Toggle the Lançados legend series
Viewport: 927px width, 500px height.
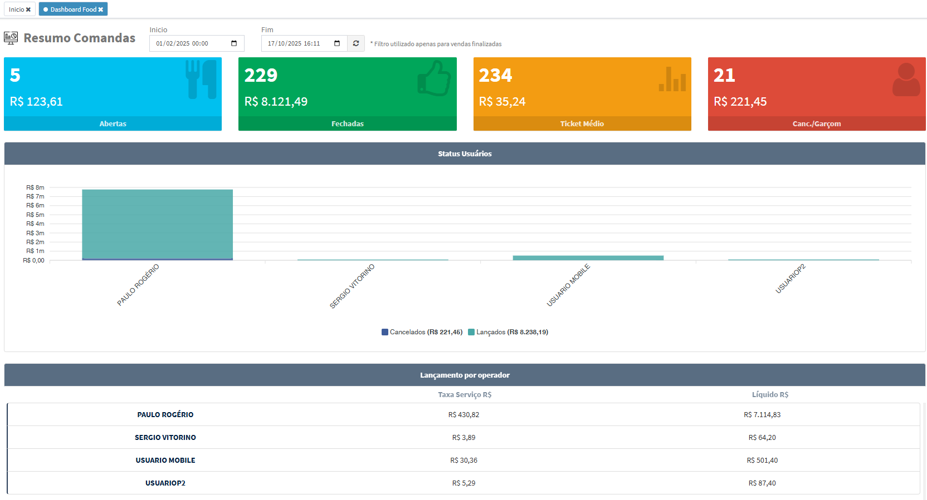point(508,332)
